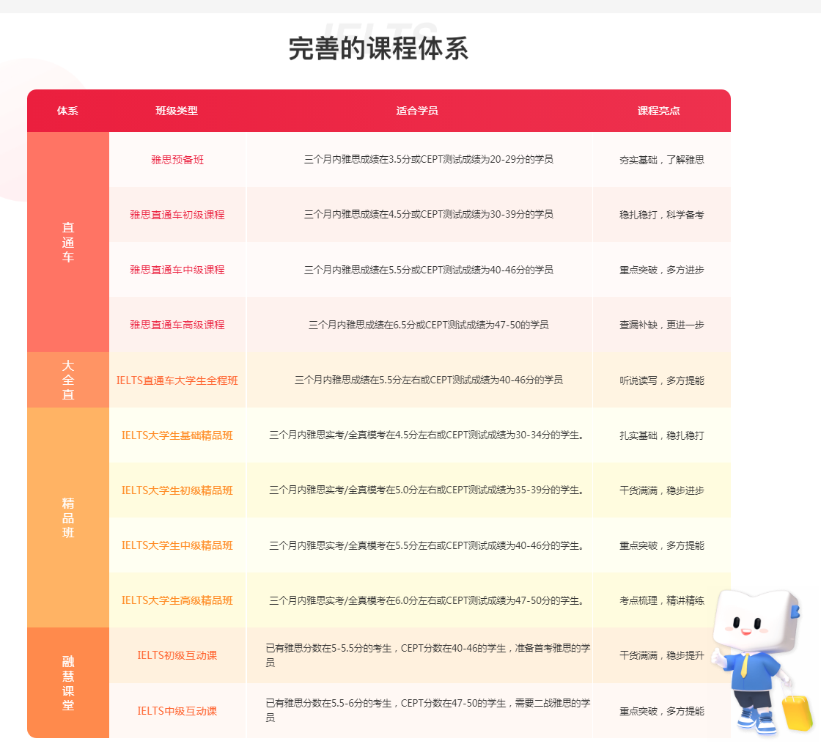The image size is (821, 744).
Task: Click the 干货满满，稳步进步 highlight
Action: point(662,490)
